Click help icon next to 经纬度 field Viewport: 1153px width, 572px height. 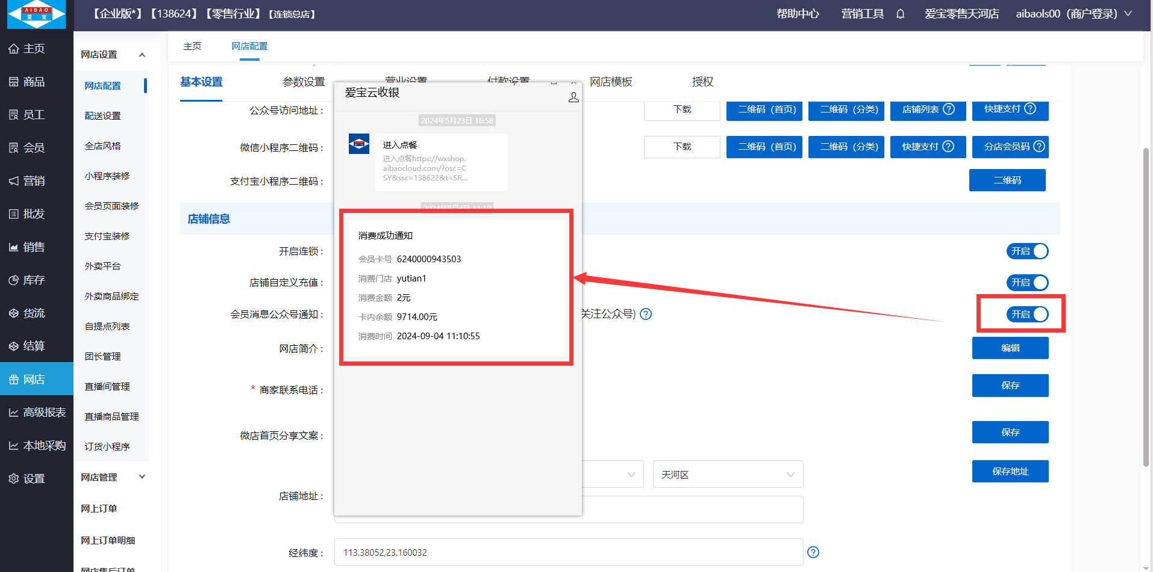click(813, 552)
